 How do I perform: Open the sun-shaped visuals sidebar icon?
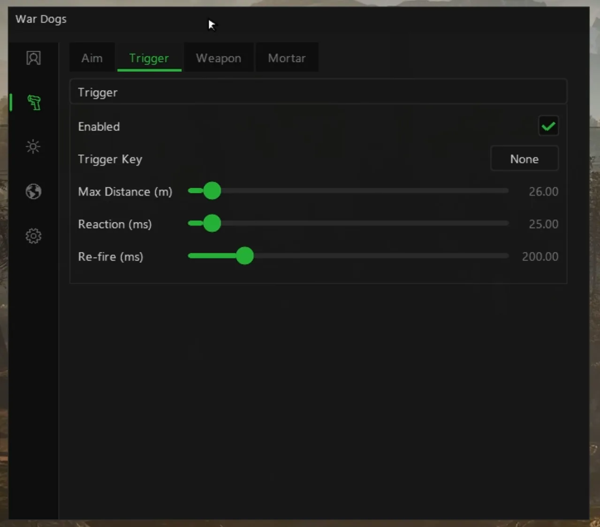click(33, 147)
